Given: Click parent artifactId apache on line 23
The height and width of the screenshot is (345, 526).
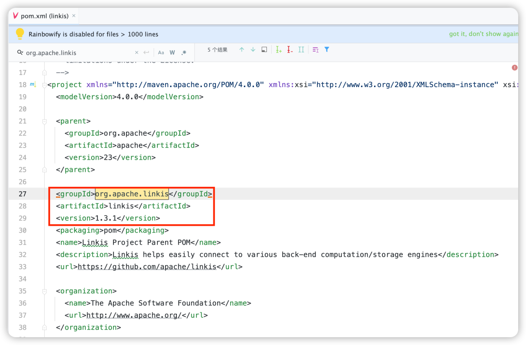Looking at the screenshot, I should 130,145.
